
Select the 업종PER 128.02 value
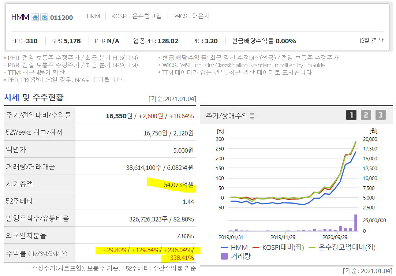tap(156, 41)
